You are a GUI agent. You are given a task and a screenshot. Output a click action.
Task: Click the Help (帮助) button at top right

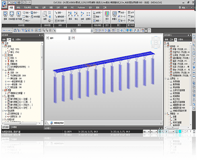coord(182,8)
